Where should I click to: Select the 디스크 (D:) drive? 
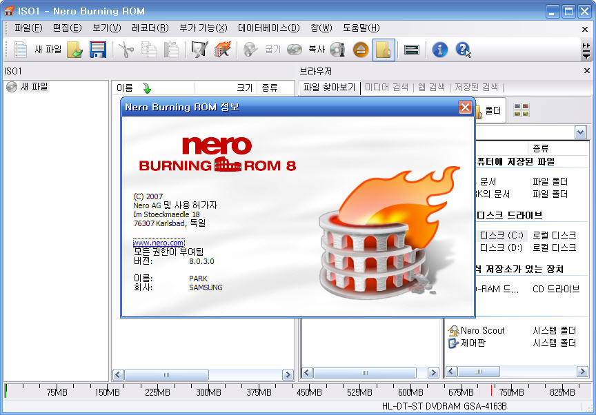pos(501,248)
